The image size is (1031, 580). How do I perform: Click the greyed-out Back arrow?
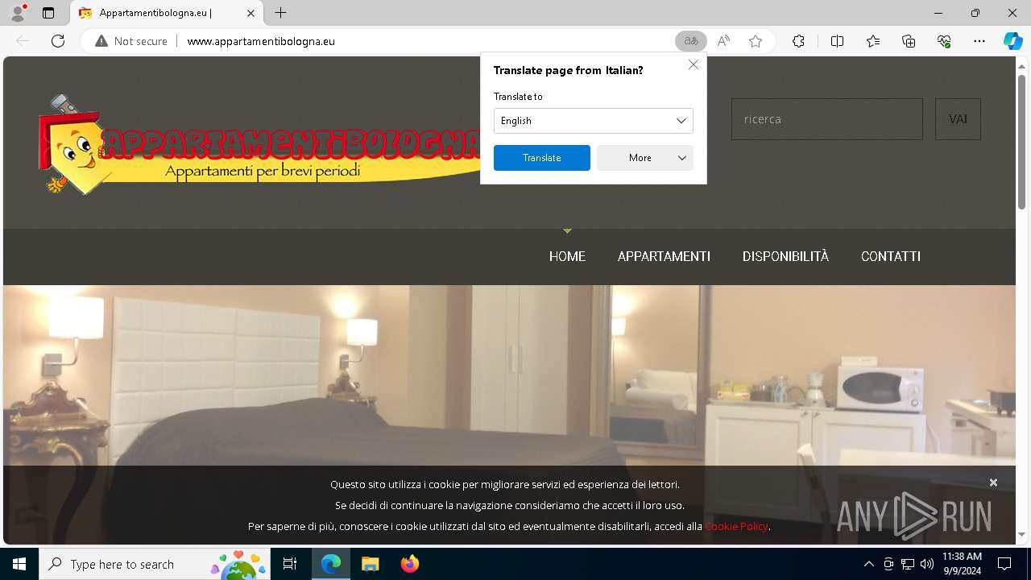point(23,41)
